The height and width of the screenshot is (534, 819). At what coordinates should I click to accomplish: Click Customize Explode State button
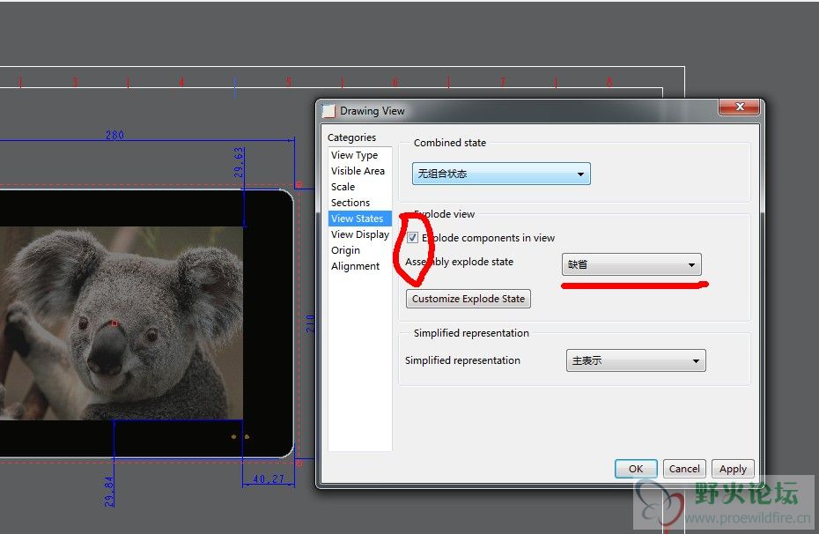click(x=468, y=299)
